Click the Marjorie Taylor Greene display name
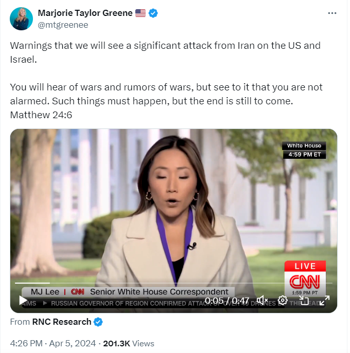Image resolution: width=350 pixels, height=353 pixels. (x=85, y=13)
